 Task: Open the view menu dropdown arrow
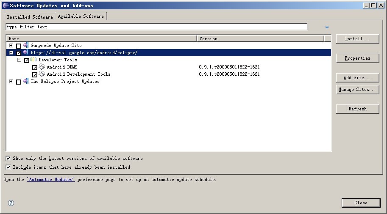327,27
